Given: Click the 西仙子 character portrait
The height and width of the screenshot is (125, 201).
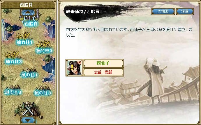Looking at the screenshot, I should click(74, 68).
